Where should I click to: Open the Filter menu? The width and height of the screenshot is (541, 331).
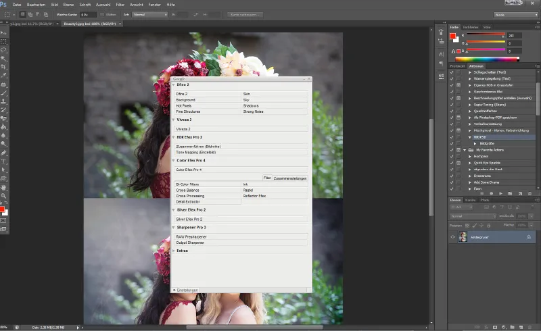click(x=120, y=4)
